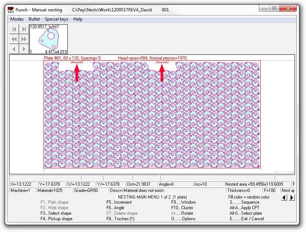Click F10 Cluster command

pyautogui.click(x=182, y=208)
